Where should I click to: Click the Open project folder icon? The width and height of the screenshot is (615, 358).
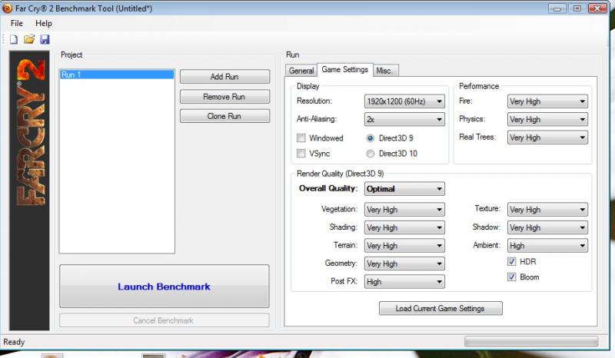coord(29,39)
